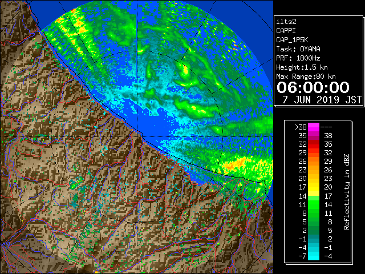Image resolution: width=365 pixels, height=274 pixels.
Task: Click 'Task: OYAMA' line
Action: 298,49
